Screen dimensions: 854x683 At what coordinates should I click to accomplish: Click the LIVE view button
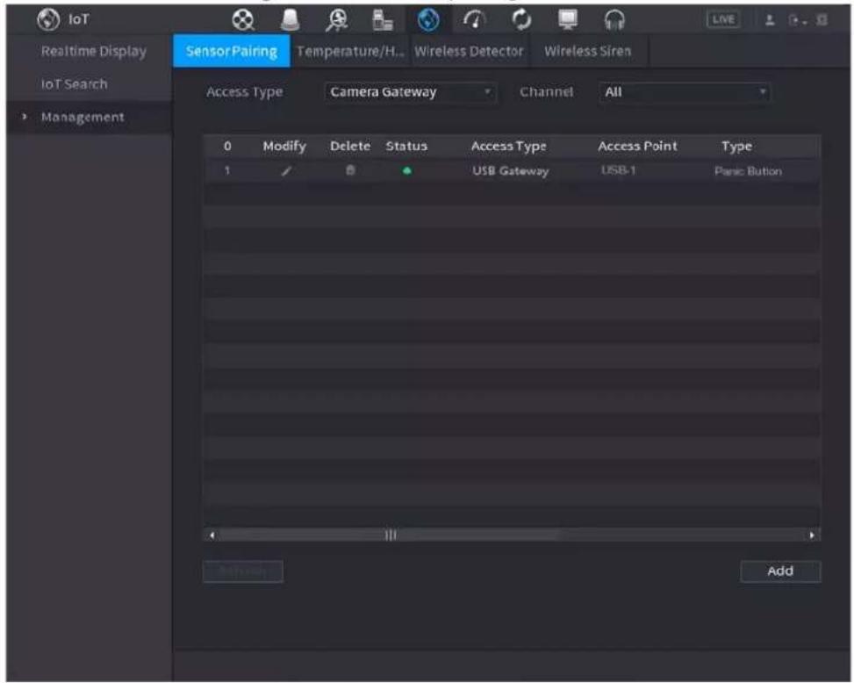pos(722,19)
